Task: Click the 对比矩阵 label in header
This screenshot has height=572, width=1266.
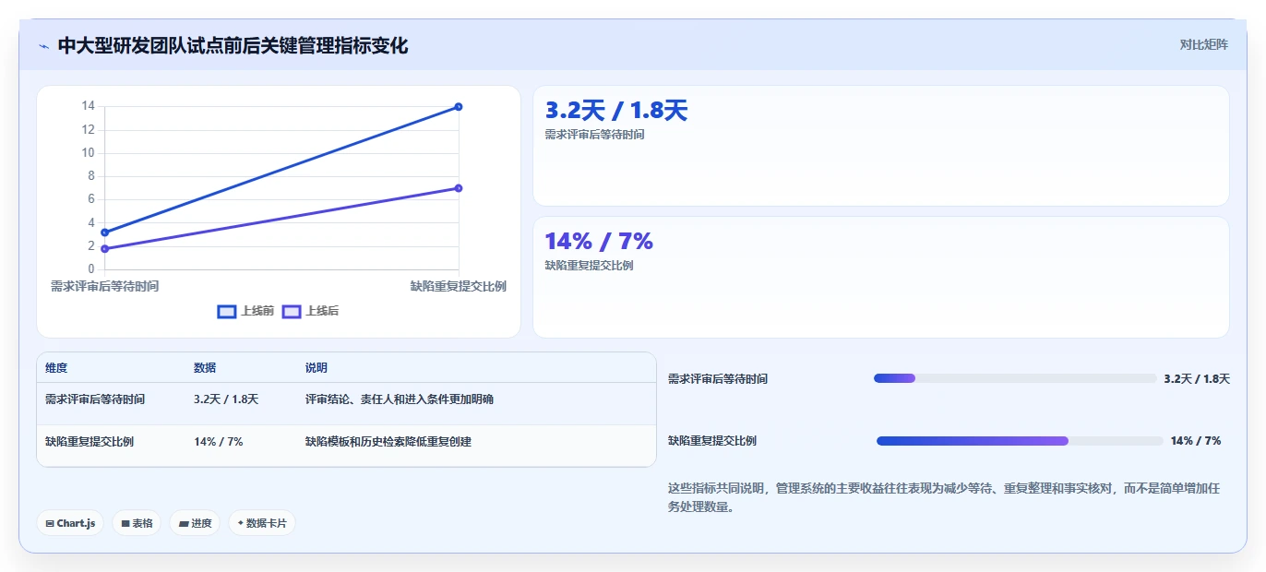Action: [x=1204, y=44]
